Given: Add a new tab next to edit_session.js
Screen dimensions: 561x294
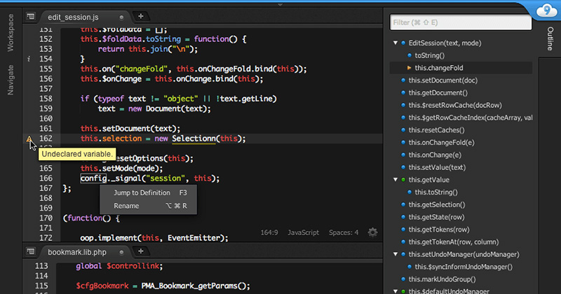Looking at the screenshot, I should [x=140, y=15].
